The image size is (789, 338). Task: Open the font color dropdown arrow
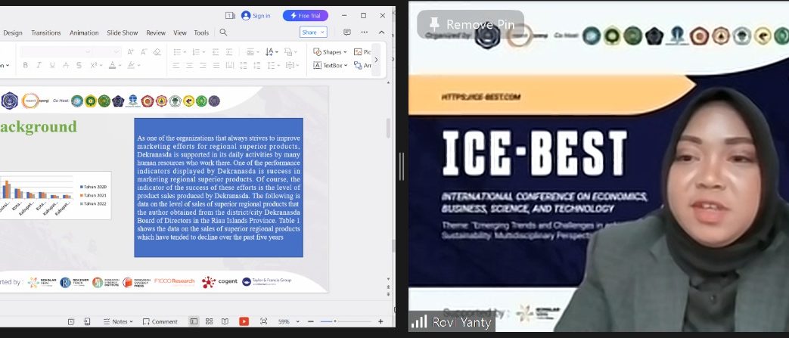coord(121,65)
